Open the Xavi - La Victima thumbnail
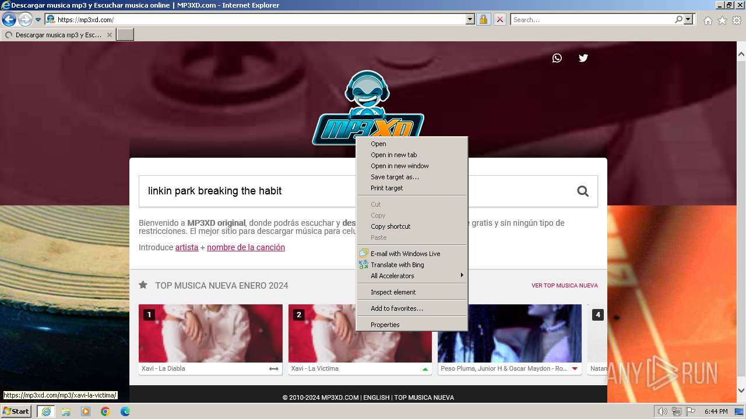The height and width of the screenshot is (419, 746). [x=322, y=333]
